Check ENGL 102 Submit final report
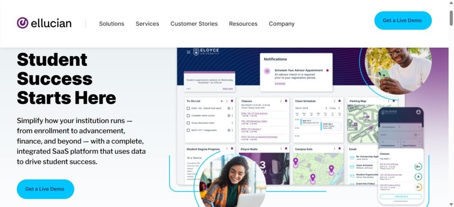The height and width of the screenshot is (207, 454). pyautogui.click(x=188, y=108)
